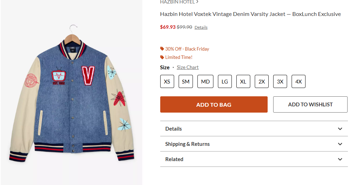This screenshot has width=350, height=185.
Task: Choose the XL size
Action: point(243,81)
